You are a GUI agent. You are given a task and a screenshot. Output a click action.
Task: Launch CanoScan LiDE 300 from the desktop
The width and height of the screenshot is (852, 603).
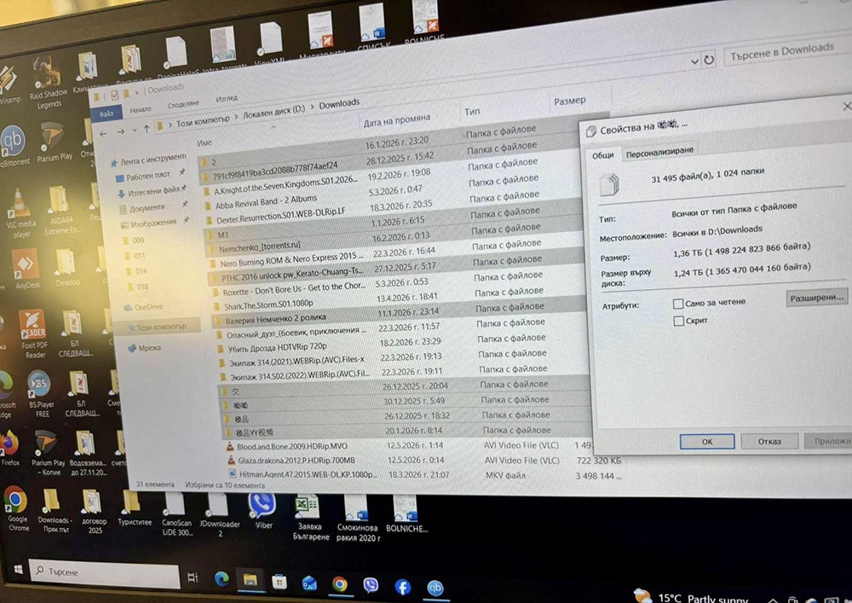(x=176, y=514)
